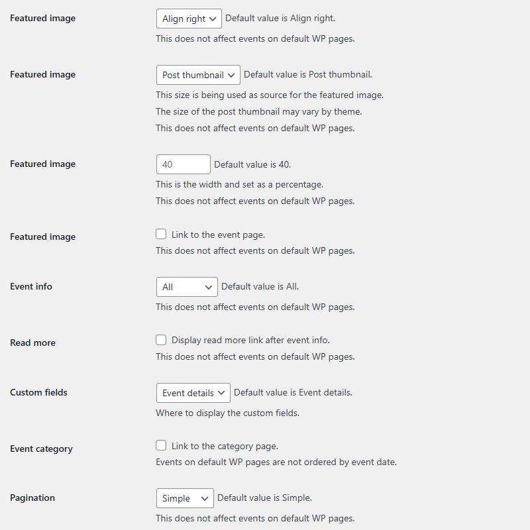Click the Read more setting label
The width and height of the screenshot is (530, 530).
(x=32, y=343)
